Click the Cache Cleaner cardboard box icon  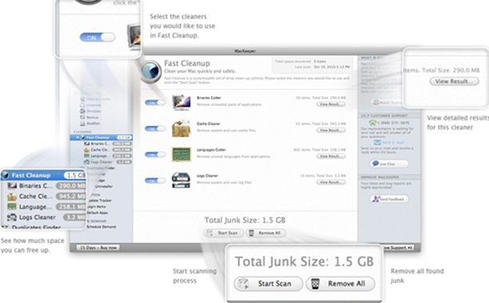pos(181,128)
